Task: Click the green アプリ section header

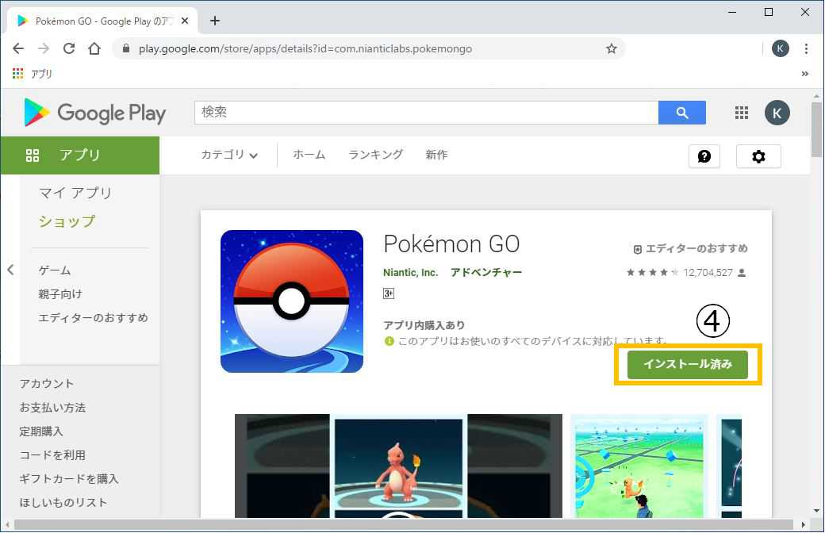Action: [80, 155]
